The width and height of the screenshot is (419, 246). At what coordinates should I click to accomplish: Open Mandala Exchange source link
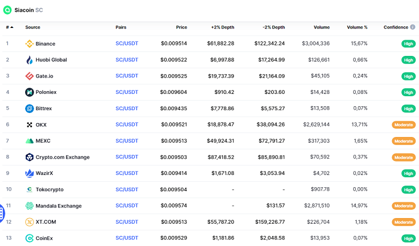pyautogui.click(x=59, y=206)
